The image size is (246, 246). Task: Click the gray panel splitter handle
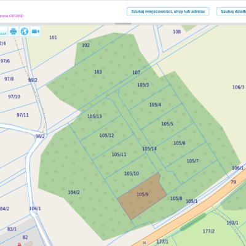coord(123,23)
